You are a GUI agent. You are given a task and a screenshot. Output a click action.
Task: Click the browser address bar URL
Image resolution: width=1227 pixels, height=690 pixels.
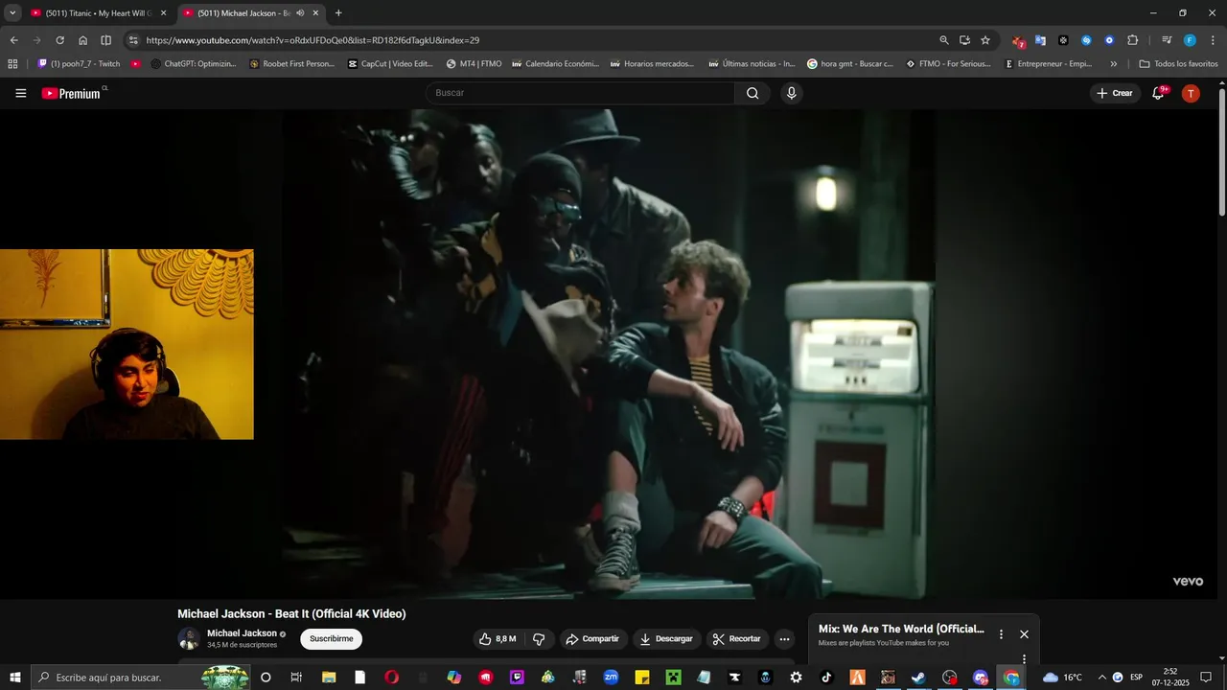pos(313,40)
